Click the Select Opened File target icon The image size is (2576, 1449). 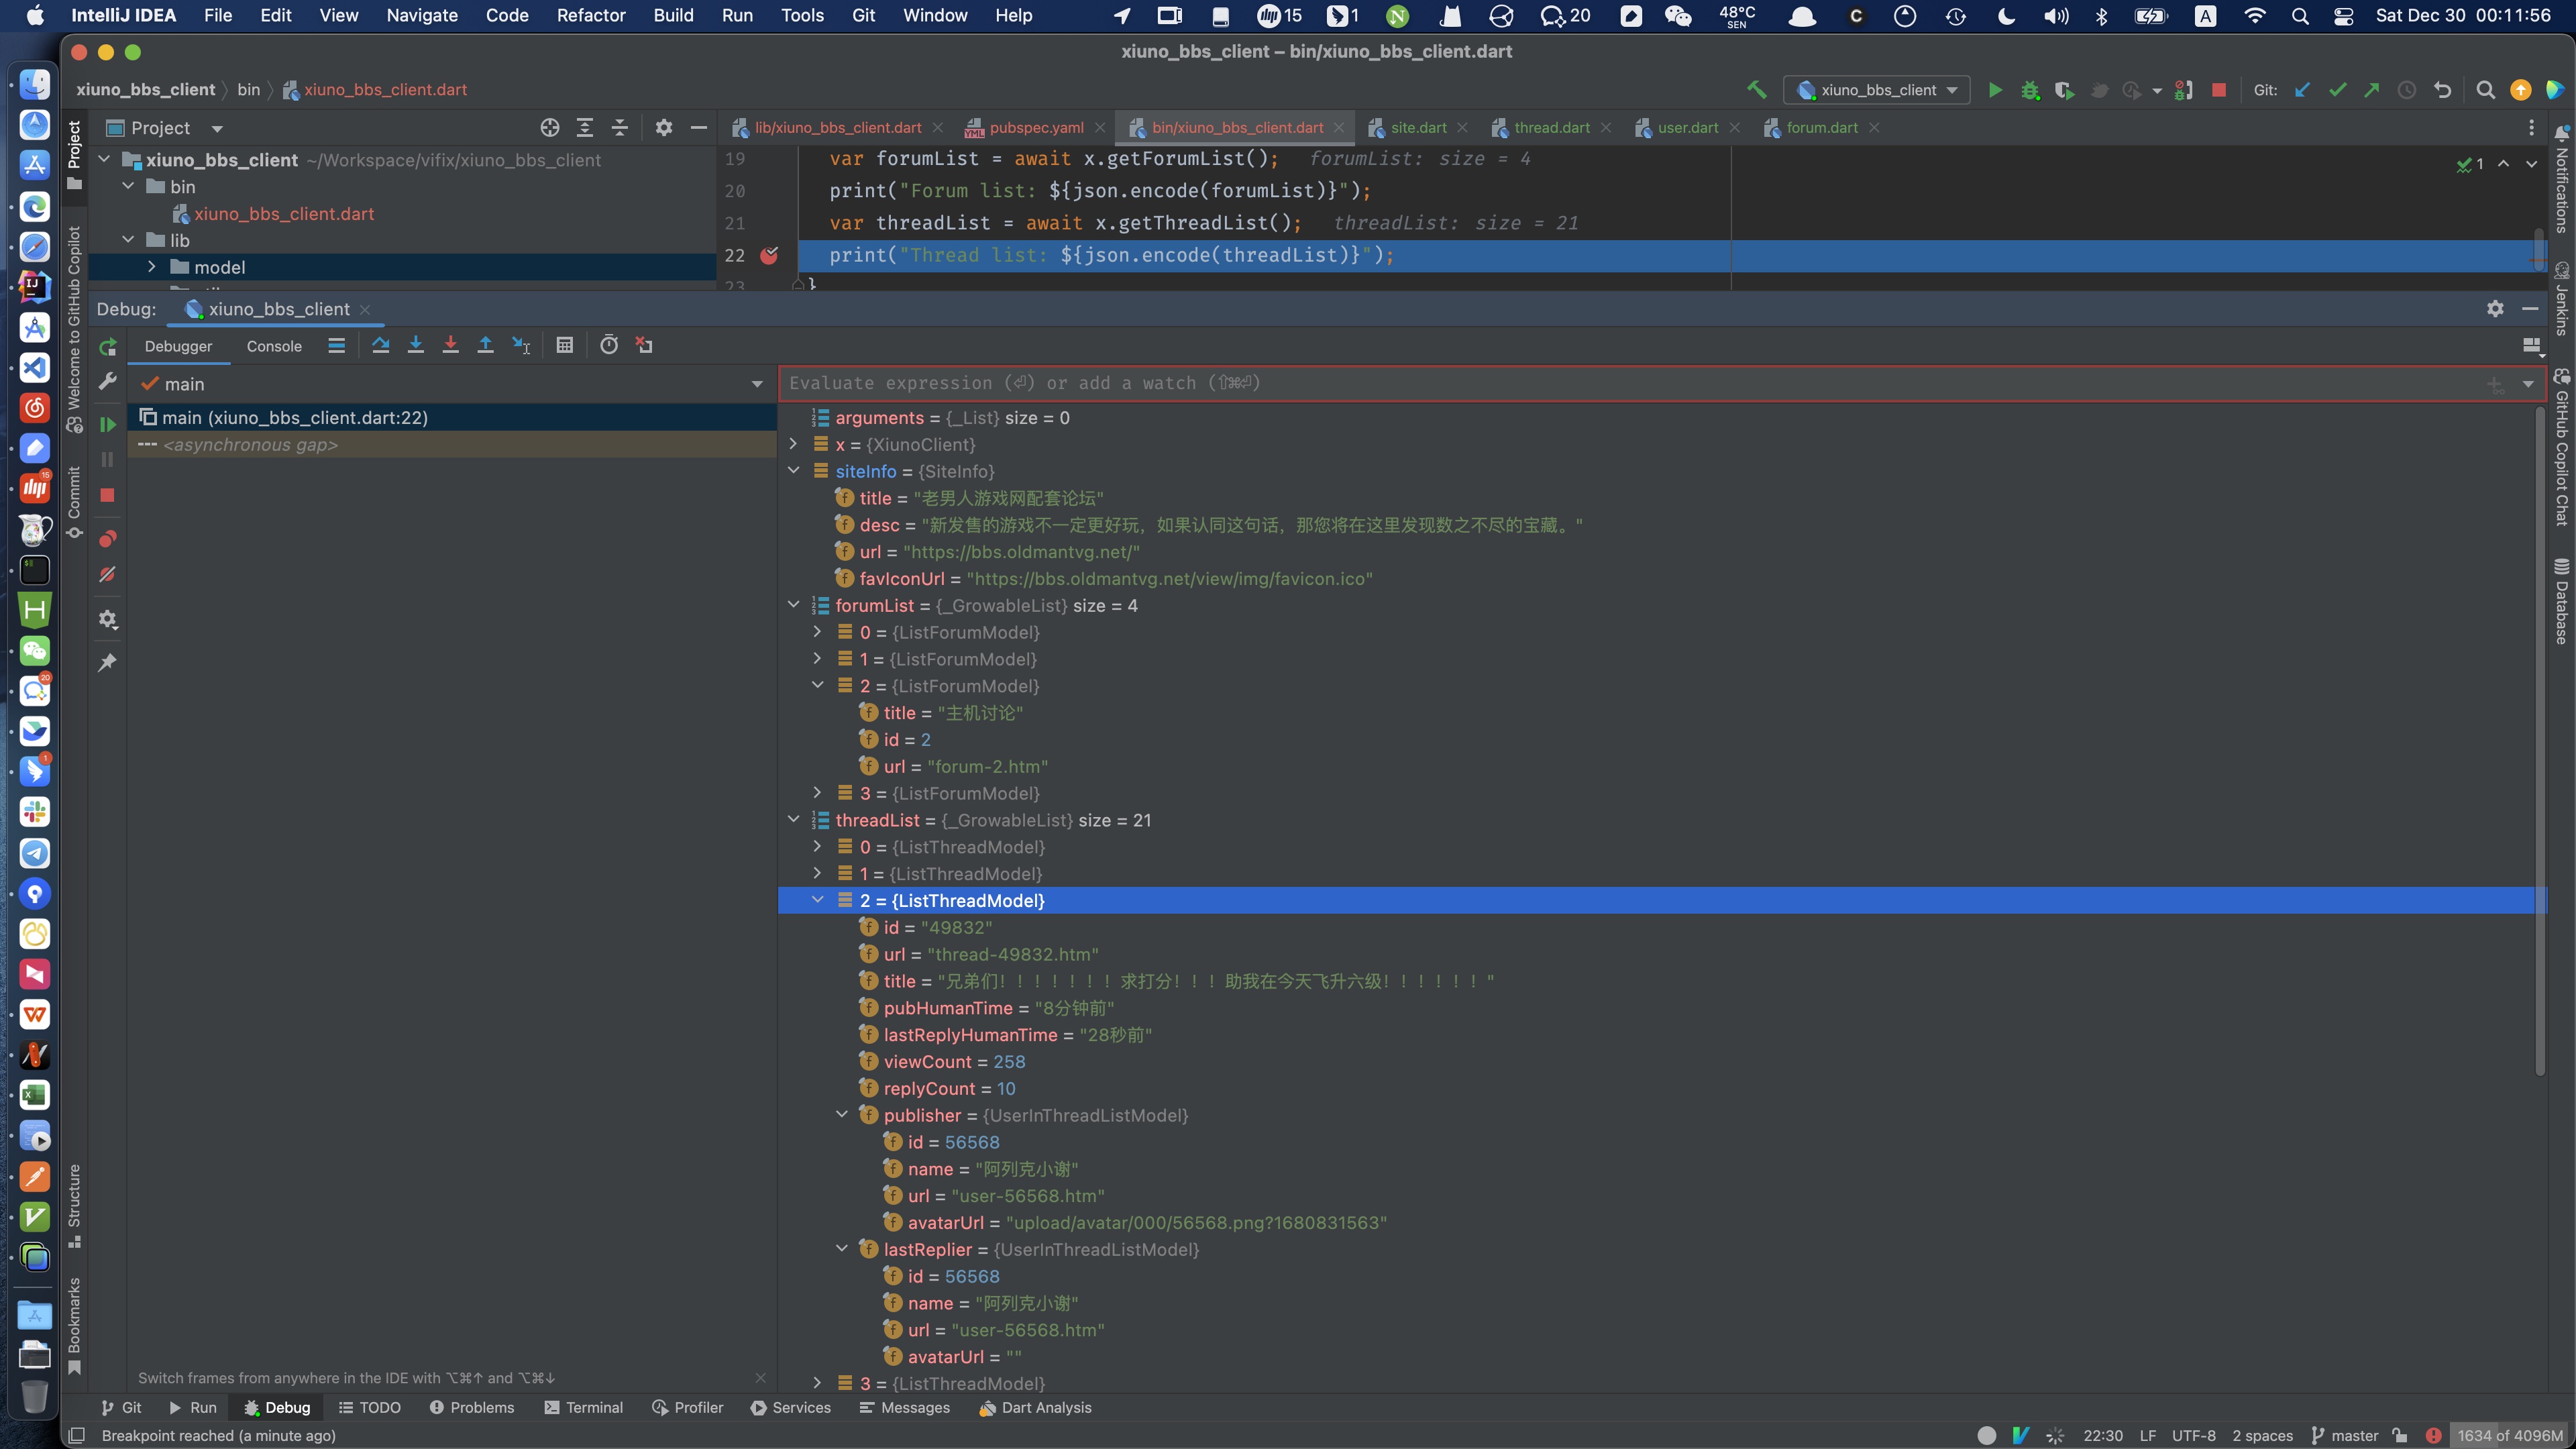[550, 128]
